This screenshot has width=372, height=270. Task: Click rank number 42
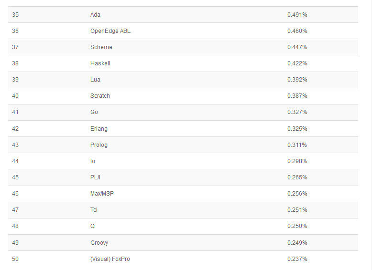pos(15,129)
